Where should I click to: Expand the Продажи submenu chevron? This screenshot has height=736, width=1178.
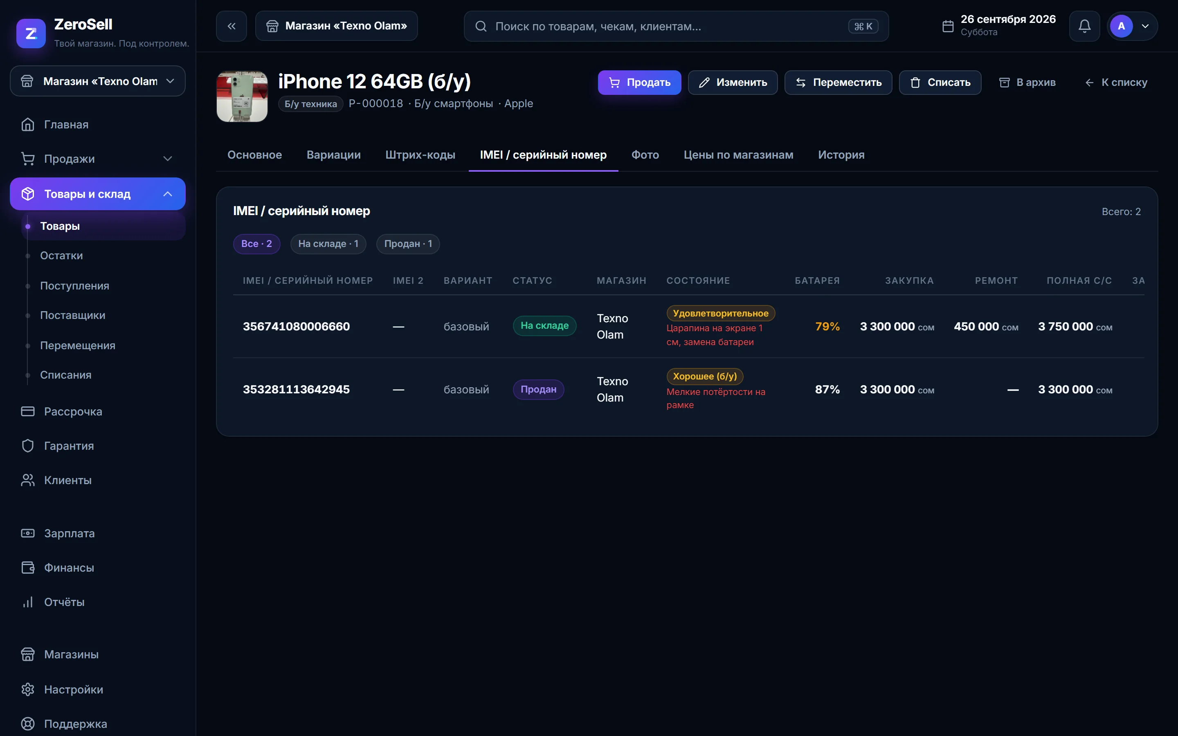[x=168, y=159]
